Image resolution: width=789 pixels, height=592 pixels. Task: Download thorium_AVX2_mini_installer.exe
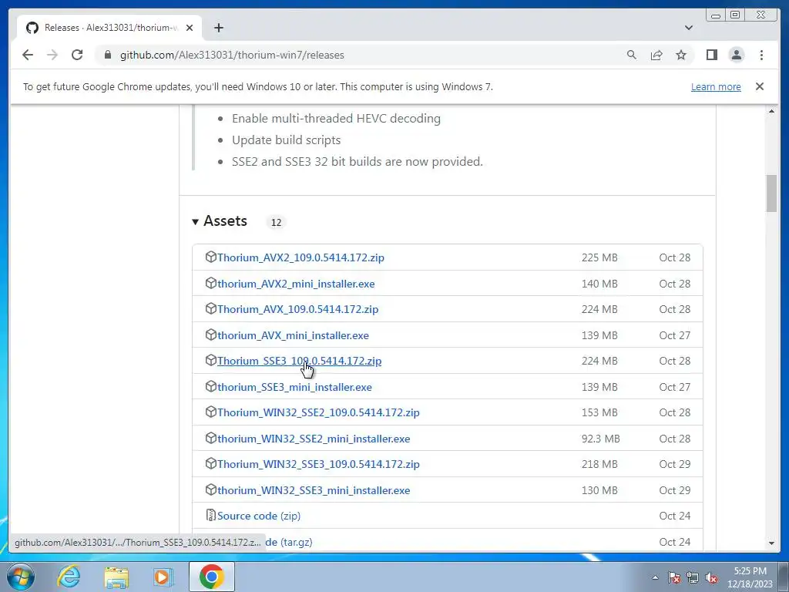point(296,284)
